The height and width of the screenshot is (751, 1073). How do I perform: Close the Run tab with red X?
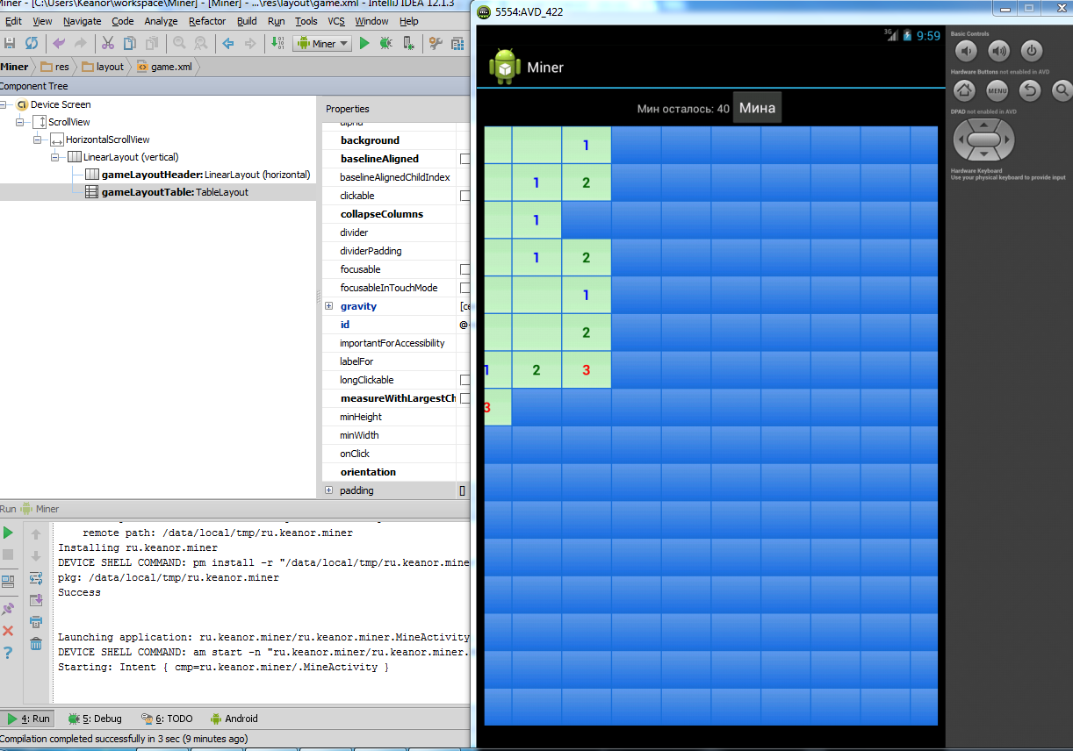tap(8, 631)
